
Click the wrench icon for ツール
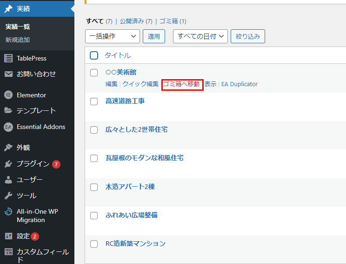coord(8,196)
